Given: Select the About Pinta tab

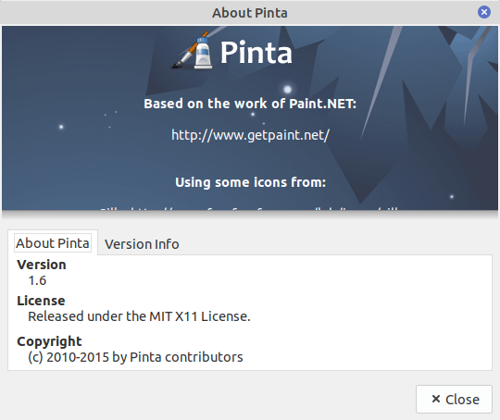Looking at the screenshot, I should (x=53, y=243).
